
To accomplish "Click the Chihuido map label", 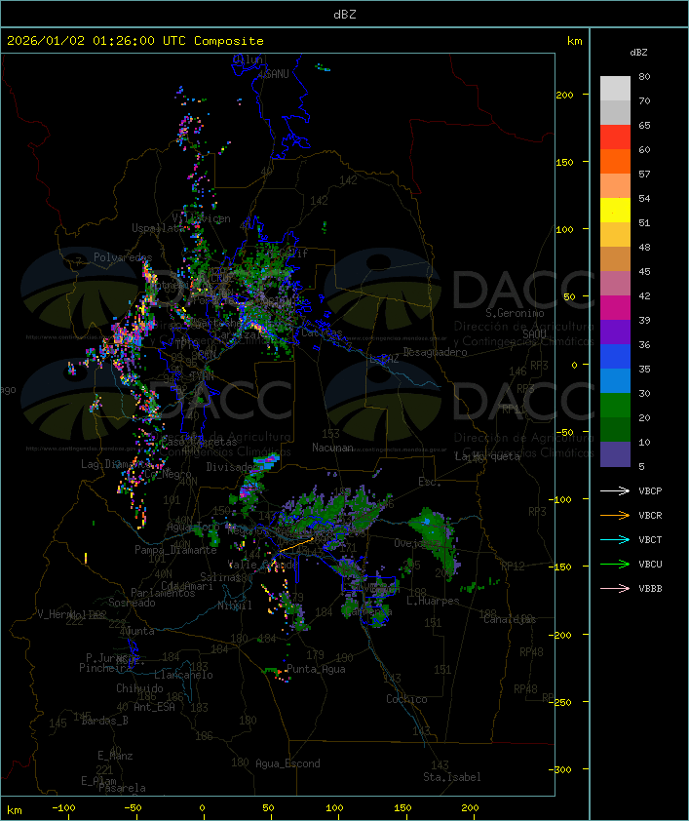I will click(139, 688).
